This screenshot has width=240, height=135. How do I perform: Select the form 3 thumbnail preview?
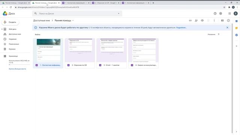click(x=112, y=50)
